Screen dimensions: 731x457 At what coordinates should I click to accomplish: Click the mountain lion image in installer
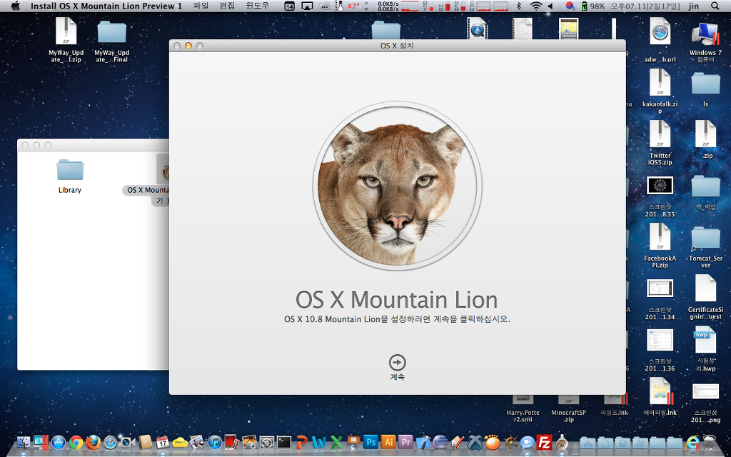click(x=397, y=186)
